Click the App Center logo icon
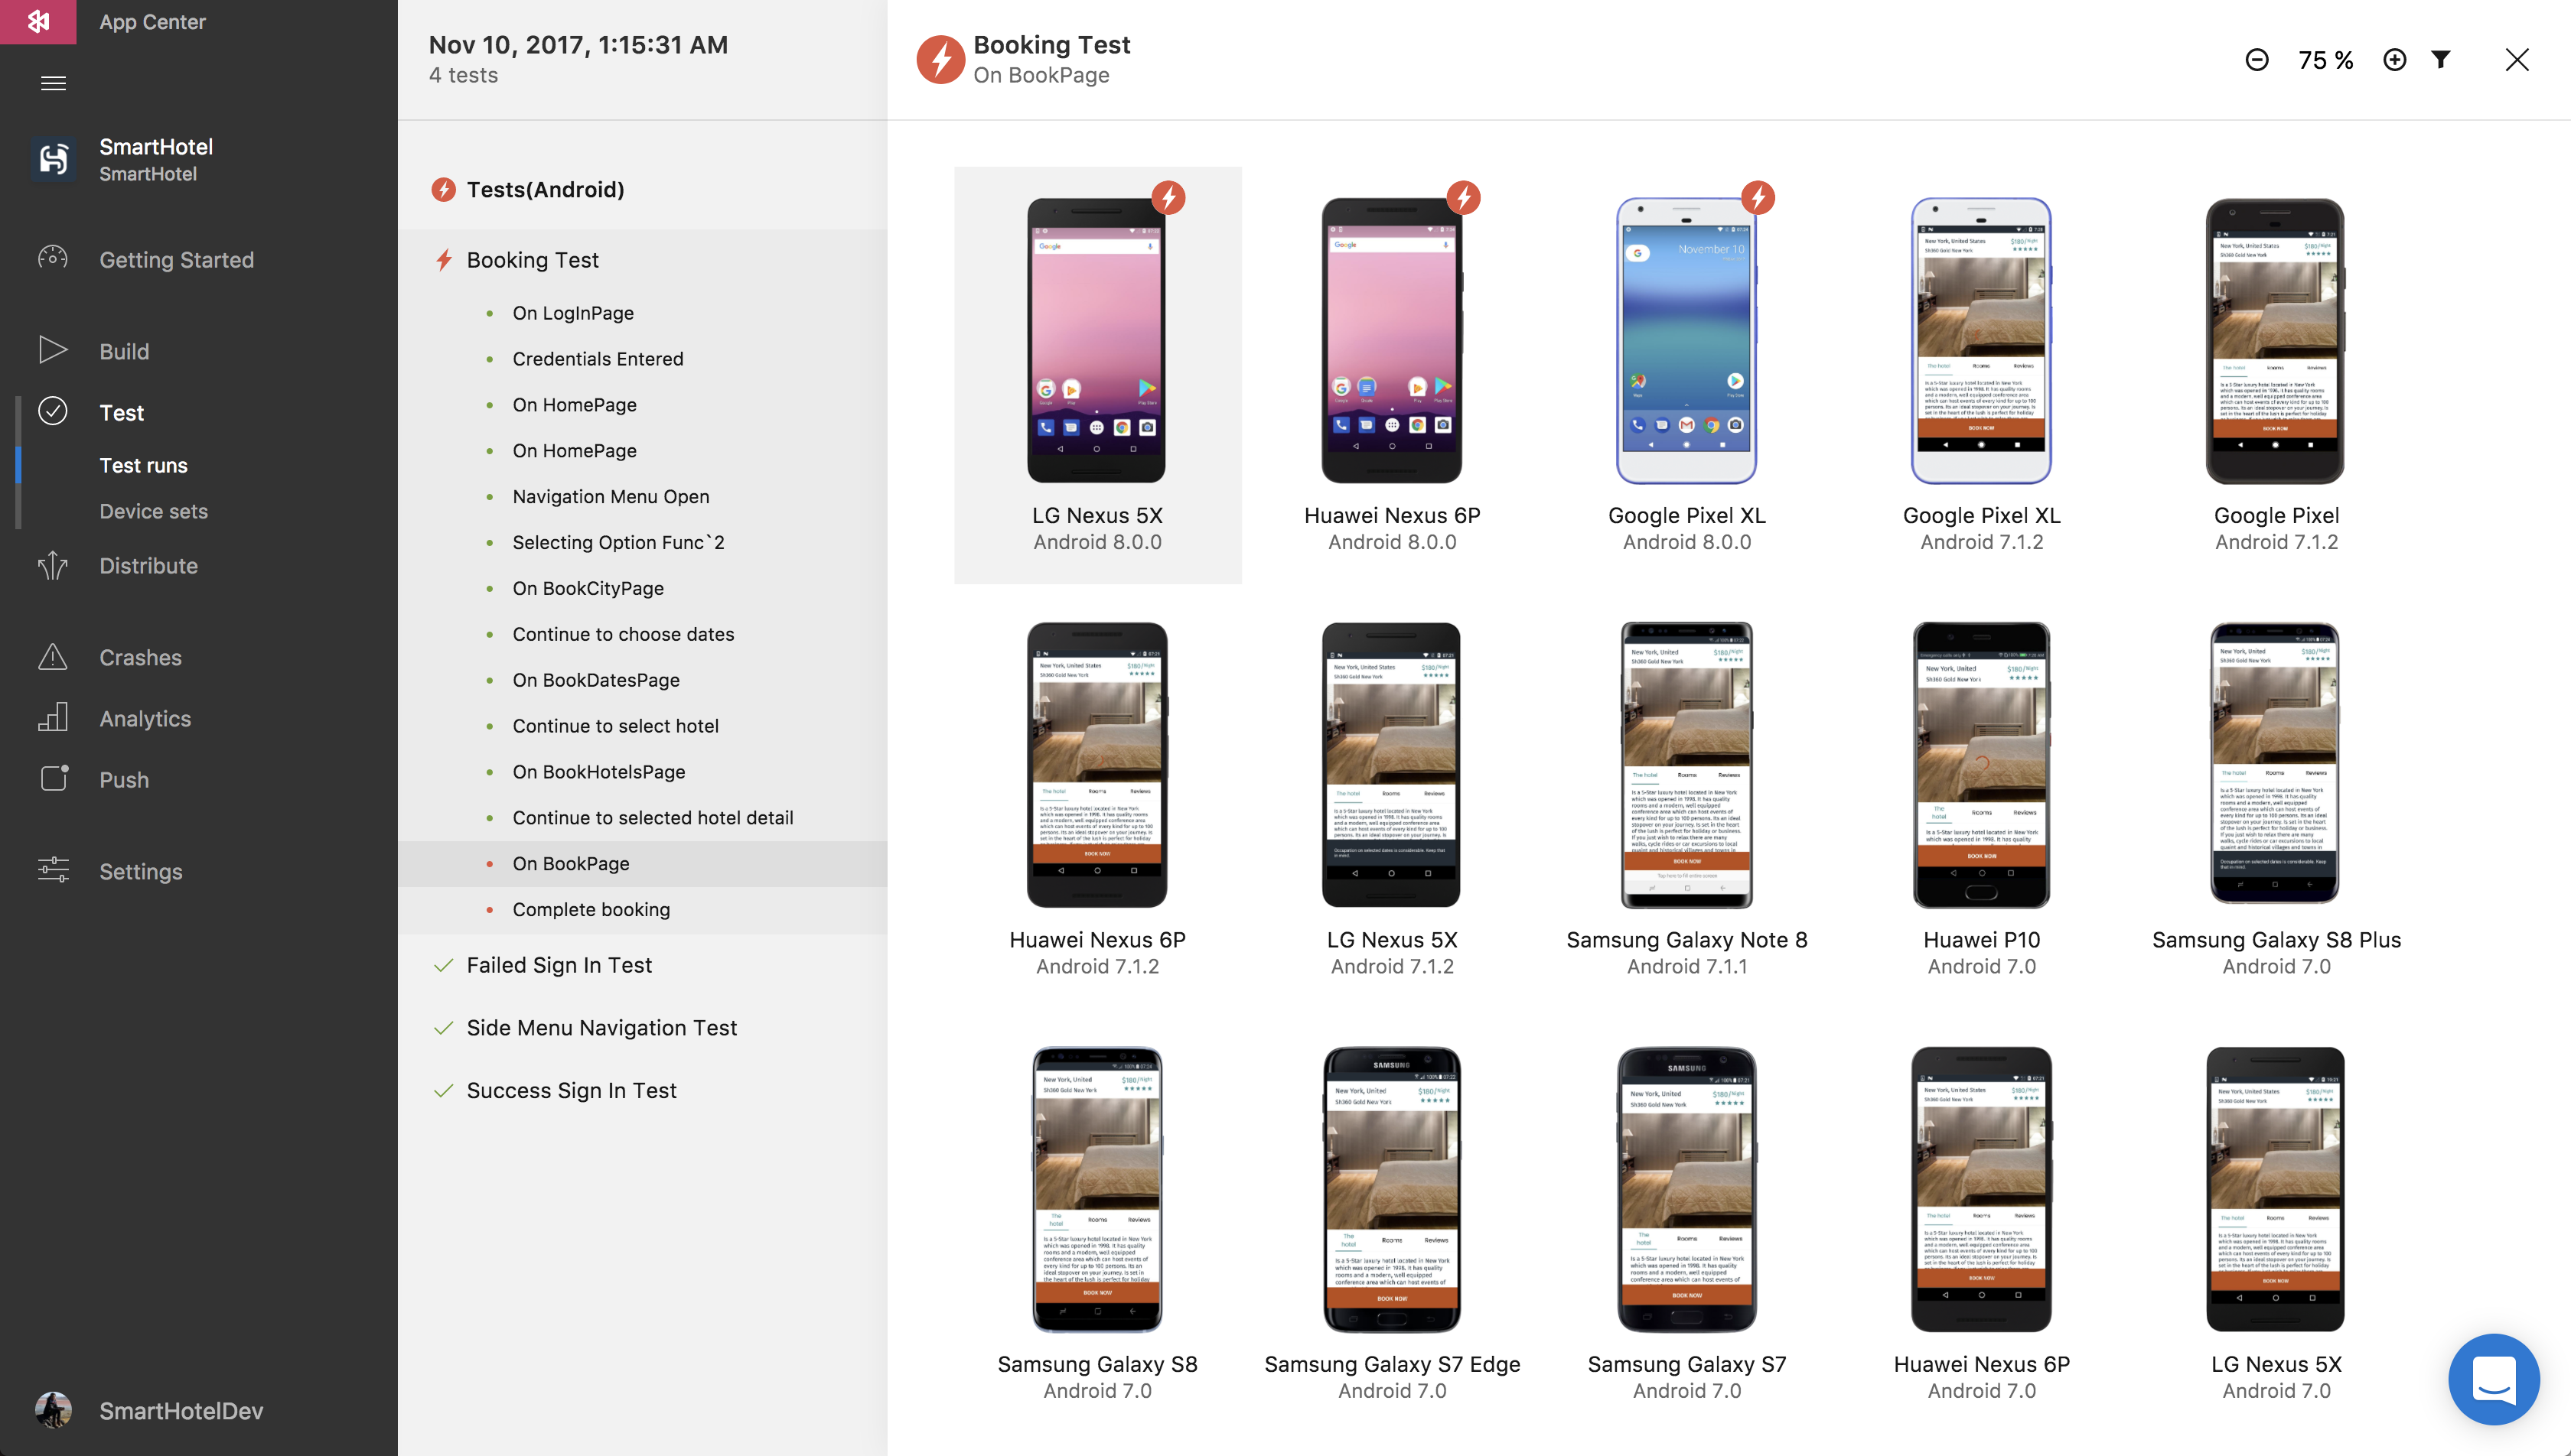The width and height of the screenshot is (2571, 1456). click(x=38, y=21)
